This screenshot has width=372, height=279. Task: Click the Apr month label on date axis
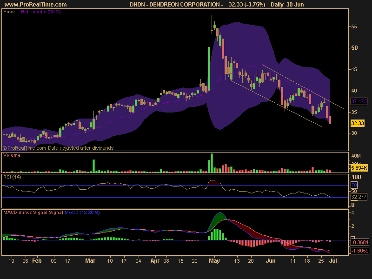[155, 261]
